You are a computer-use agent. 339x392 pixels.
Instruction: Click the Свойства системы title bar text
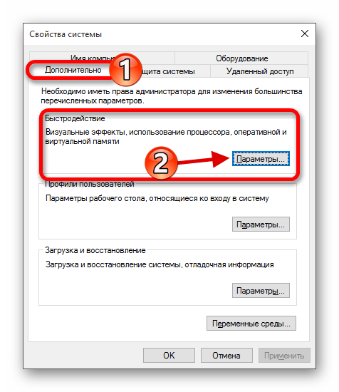[x=66, y=34]
